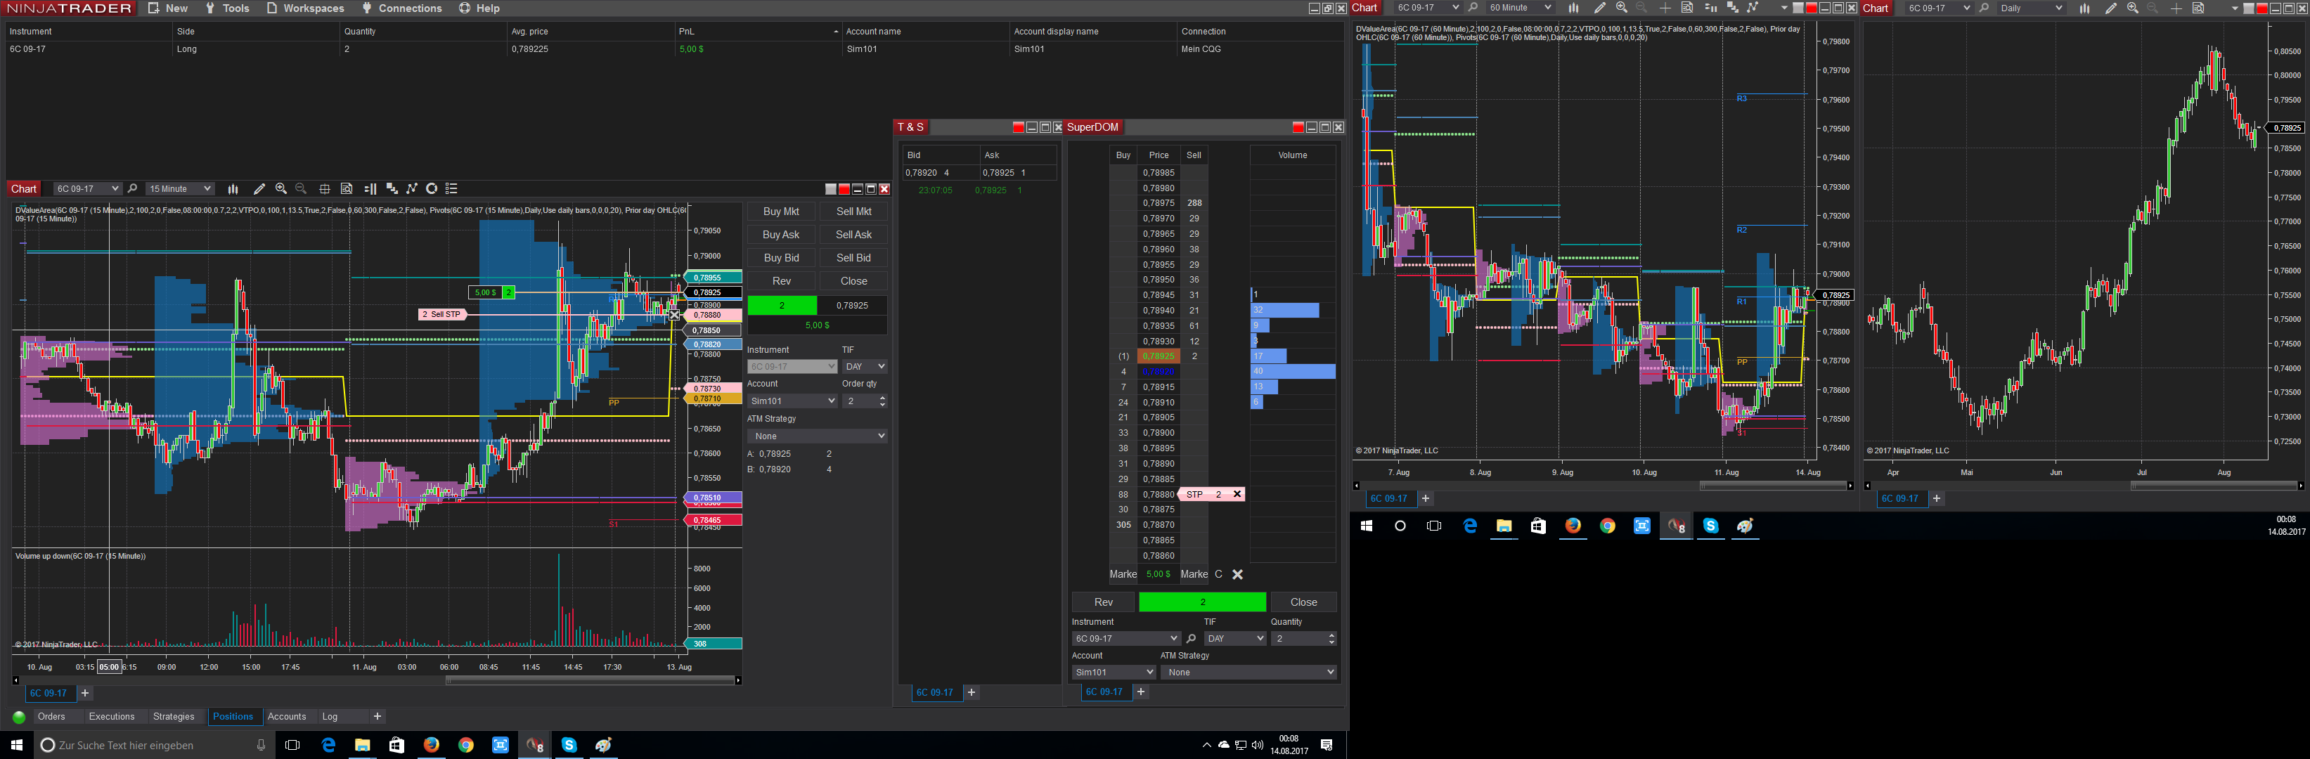Add new tab in SuperDOM window
This screenshot has height=759, width=2310.
tap(1141, 692)
